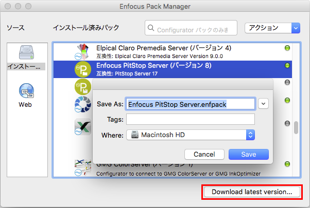Click the green status dot for Elpical Claro
Viewport: 310px width, 208px height.
coord(287,48)
